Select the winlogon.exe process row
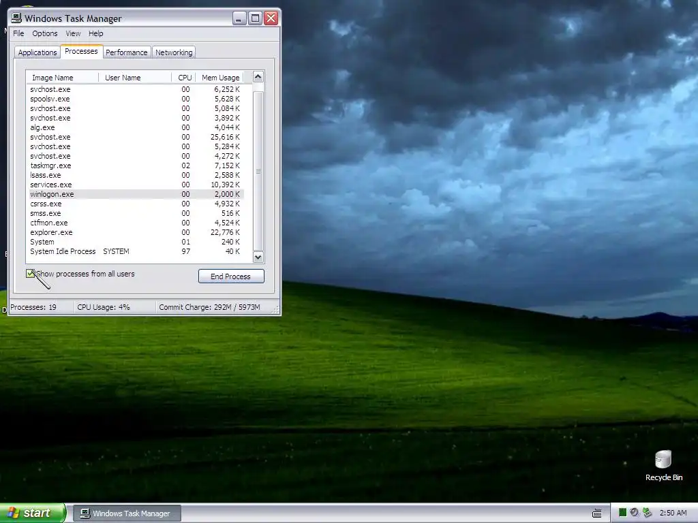This screenshot has height=523, width=698. (136, 194)
